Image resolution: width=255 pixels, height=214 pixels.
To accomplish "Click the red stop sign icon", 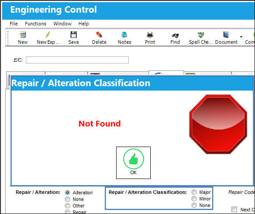I will (218, 124).
